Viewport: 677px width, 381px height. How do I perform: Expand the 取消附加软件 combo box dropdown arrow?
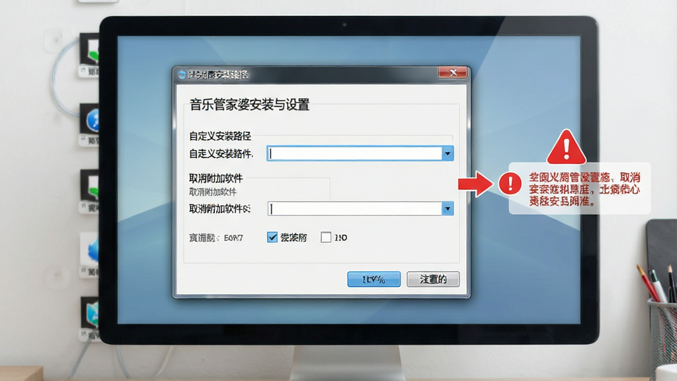448,208
